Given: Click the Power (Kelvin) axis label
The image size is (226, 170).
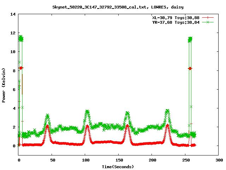Looking at the screenshot, I should 4,85.
